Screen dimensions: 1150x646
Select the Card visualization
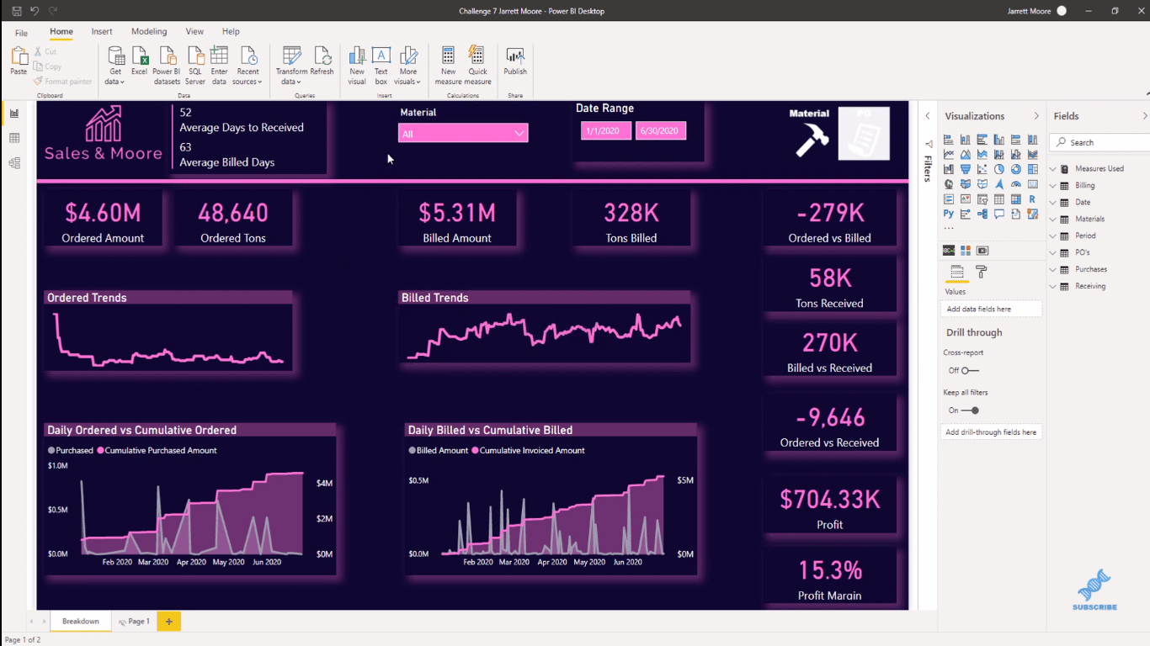[x=1032, y=183]
